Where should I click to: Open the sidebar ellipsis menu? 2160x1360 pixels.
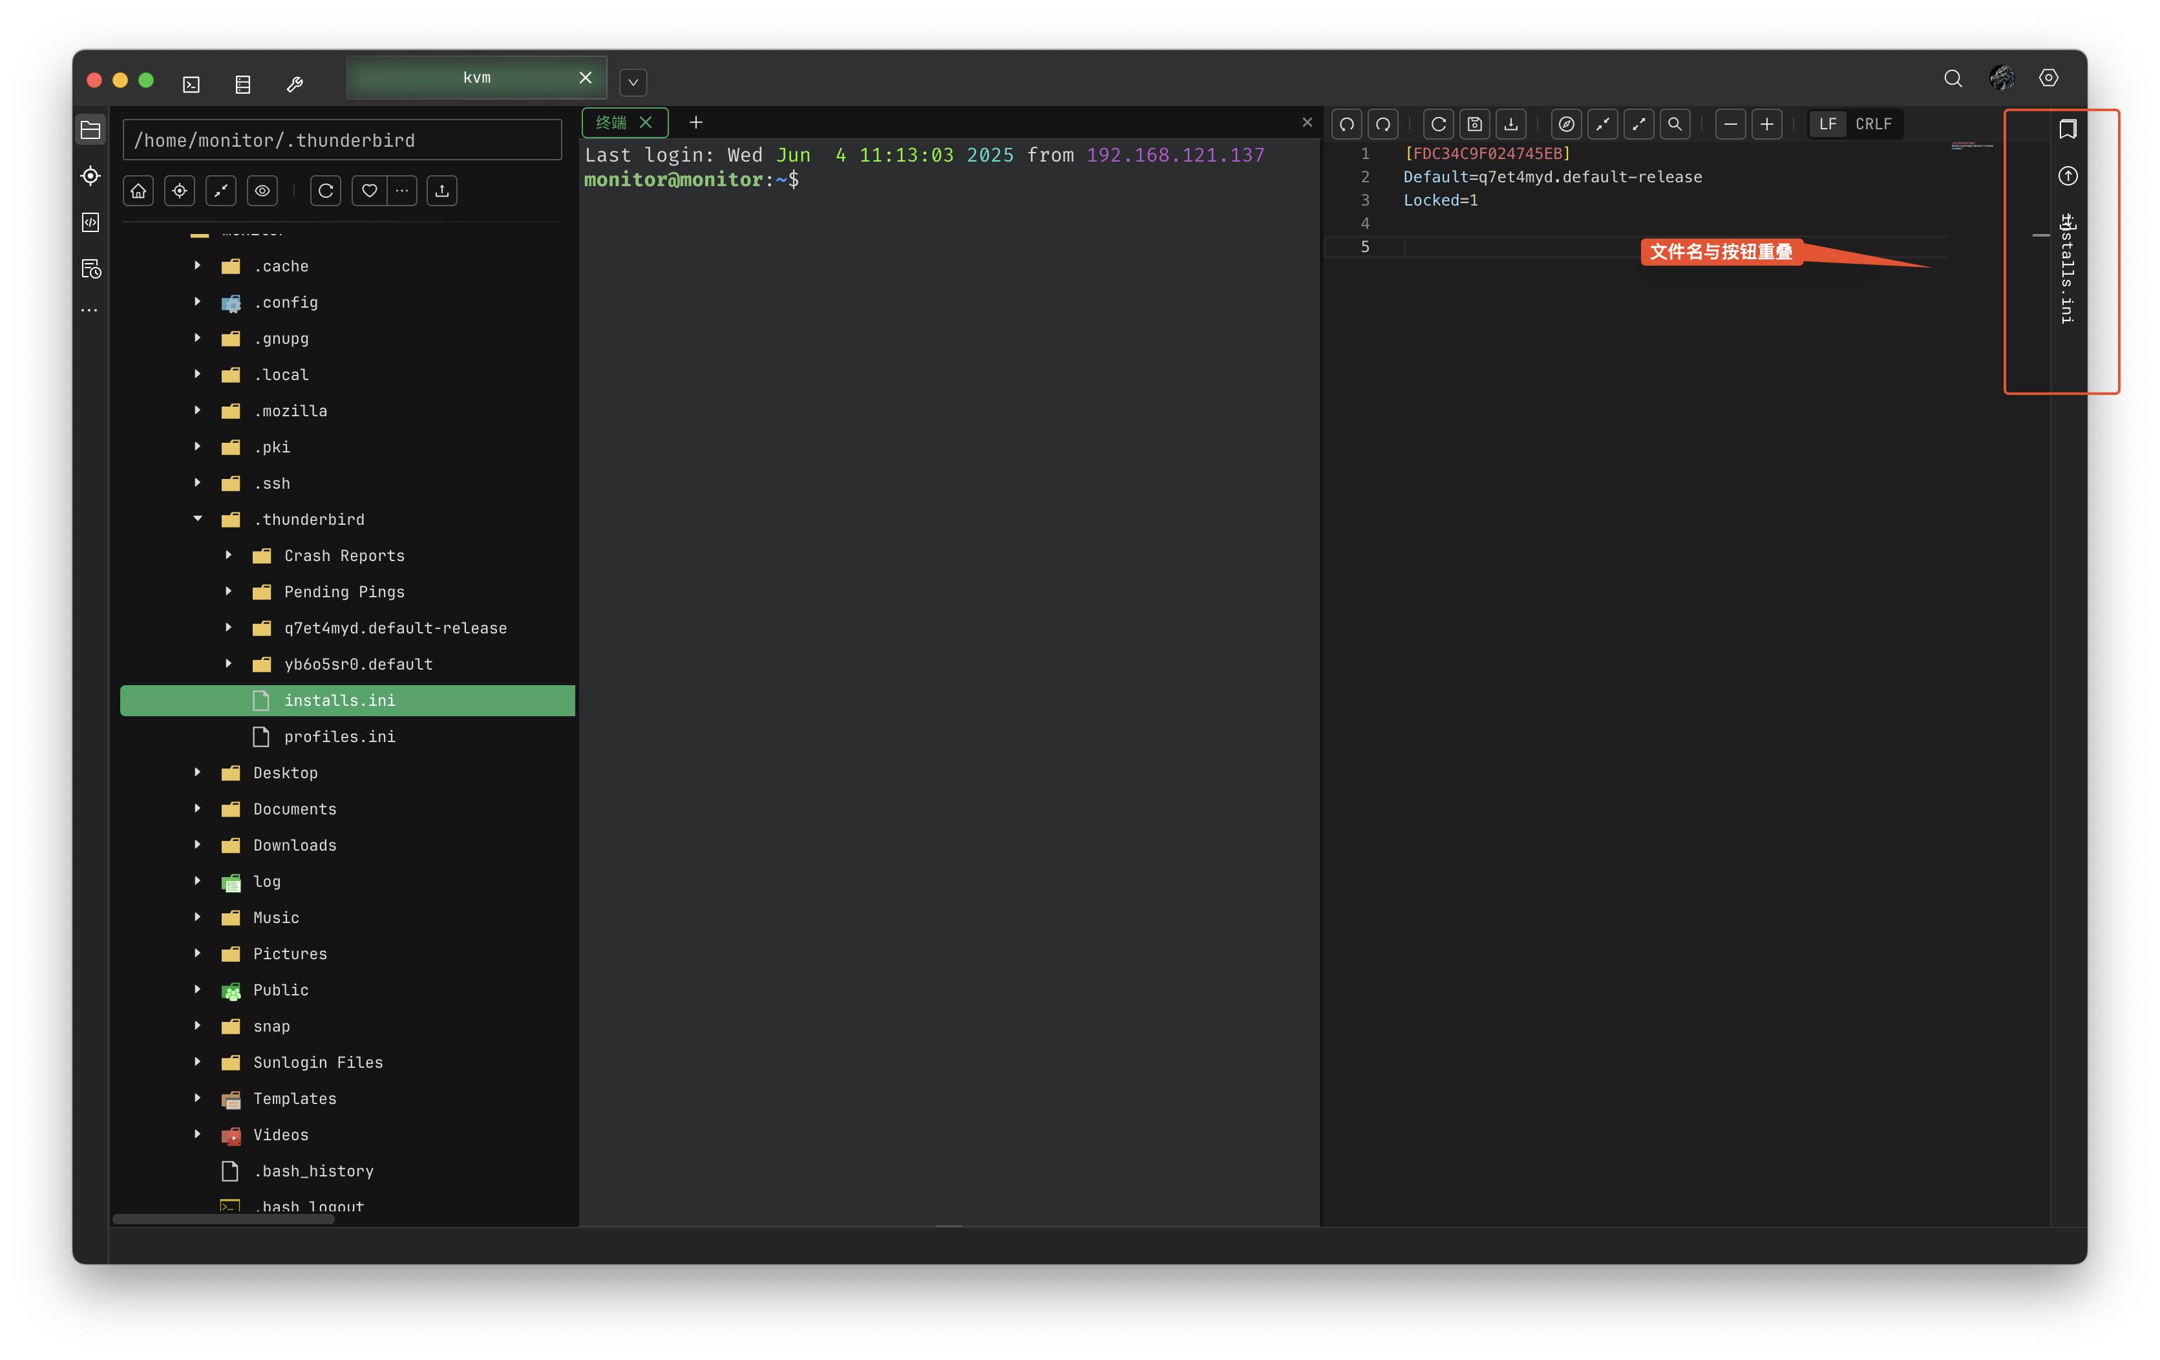[x=89, y=310]
